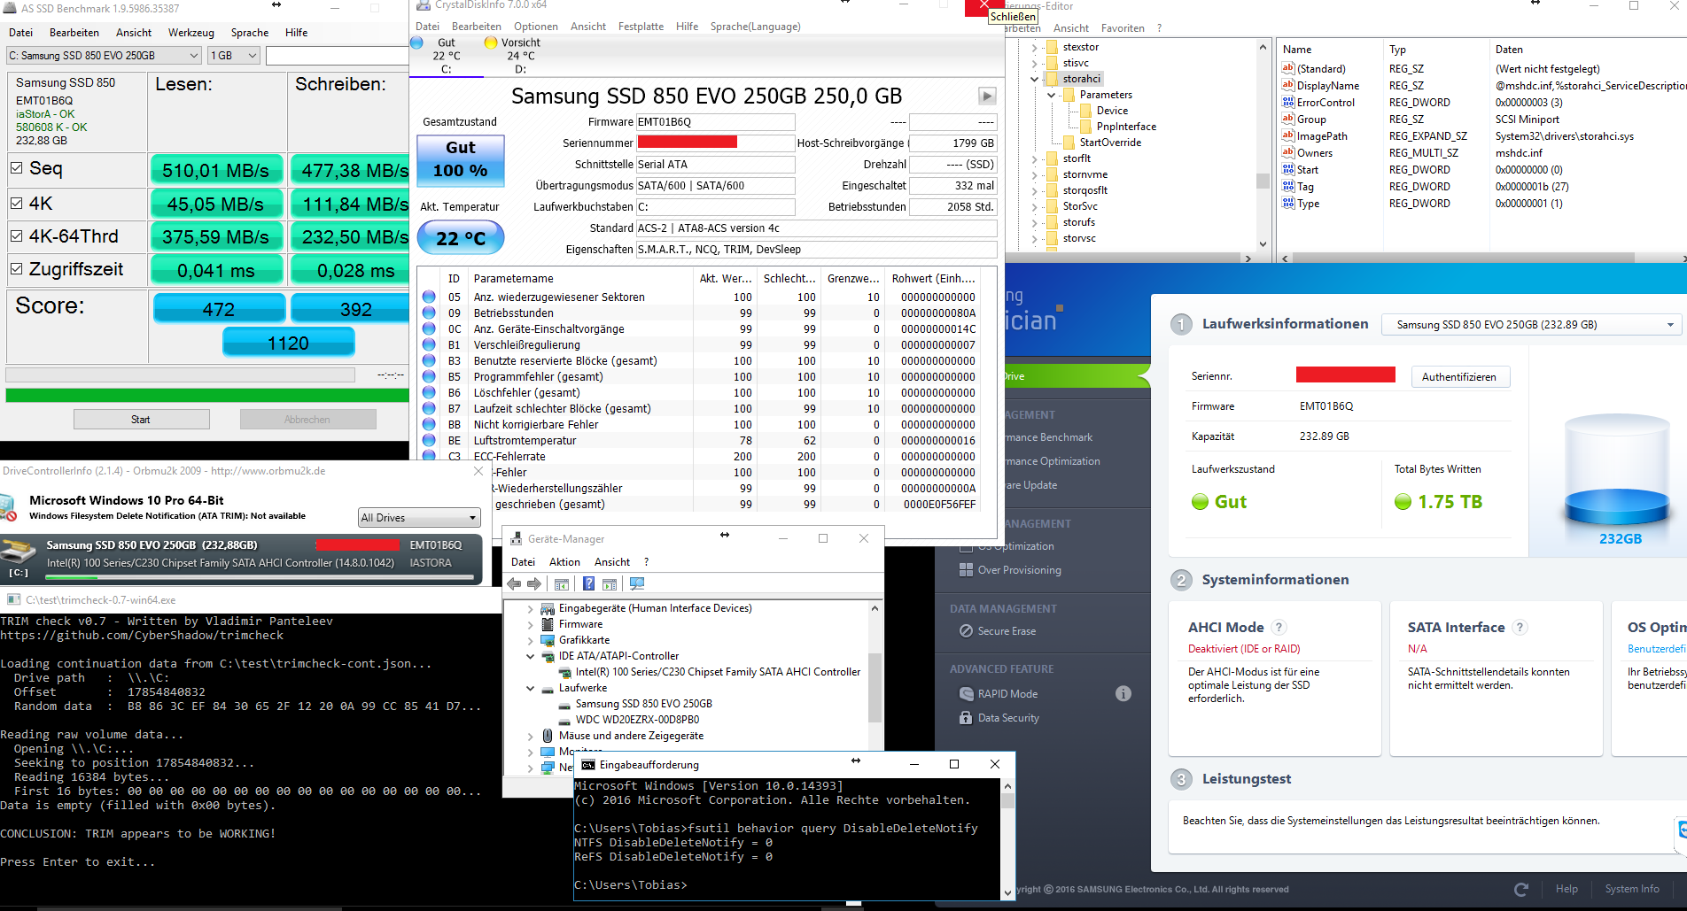
Task: Select the WDC WD20EZRX-00D8PB0 device
Action: [637, 720]
